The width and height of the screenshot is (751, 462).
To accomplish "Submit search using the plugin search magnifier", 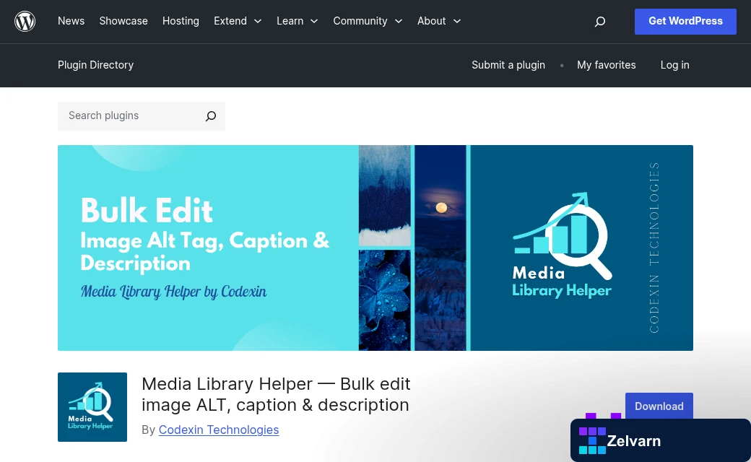I will tap(211, 115).
